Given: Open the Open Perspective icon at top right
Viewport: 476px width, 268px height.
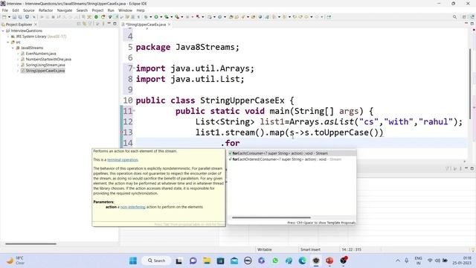Looking at the screenshot, I should [464, 17].
